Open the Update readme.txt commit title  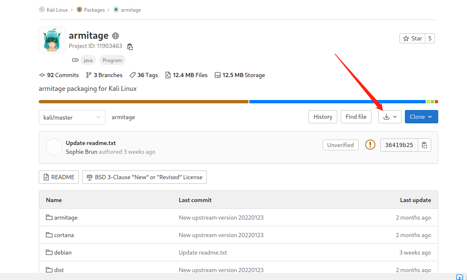pos(91,143)
